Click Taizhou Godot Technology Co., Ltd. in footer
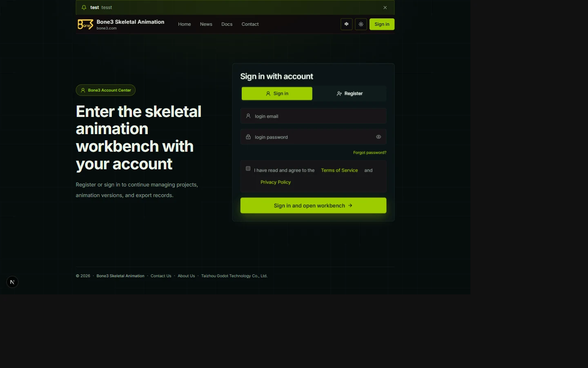 pos(234,276)
